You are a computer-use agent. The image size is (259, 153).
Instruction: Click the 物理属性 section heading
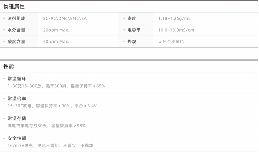coord(14,7)
